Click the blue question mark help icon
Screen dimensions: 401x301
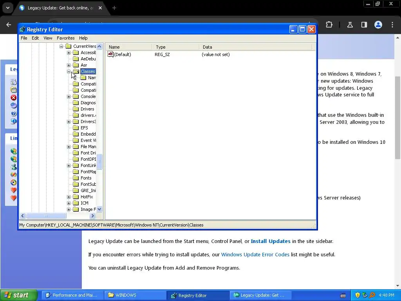pos(14,113)
